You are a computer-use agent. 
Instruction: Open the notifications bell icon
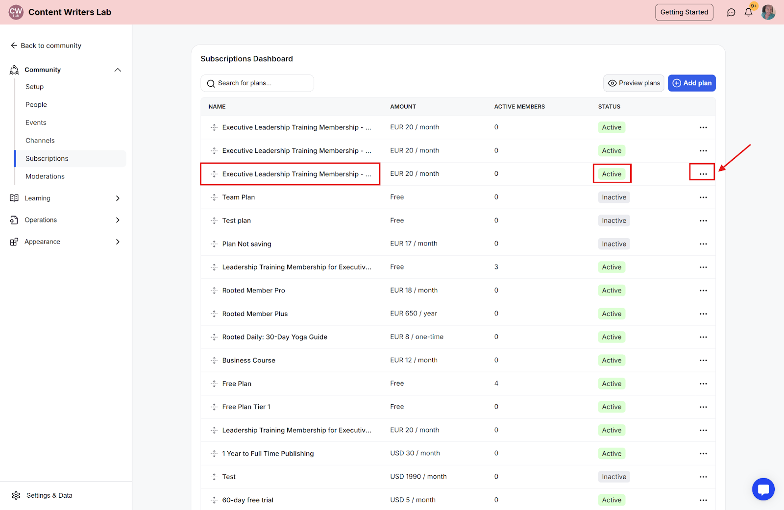coord(748,12)
